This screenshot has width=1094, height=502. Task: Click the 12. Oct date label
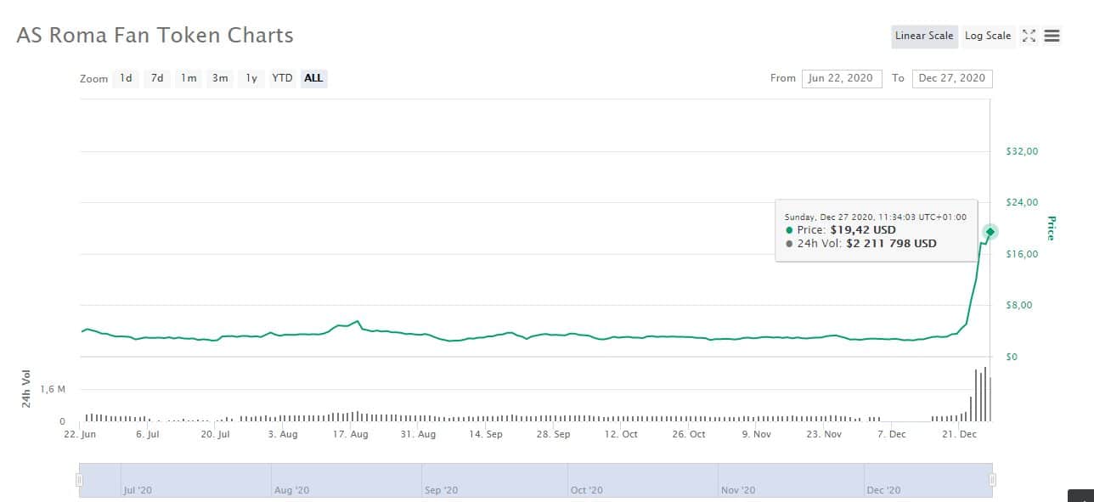[621, 434]
